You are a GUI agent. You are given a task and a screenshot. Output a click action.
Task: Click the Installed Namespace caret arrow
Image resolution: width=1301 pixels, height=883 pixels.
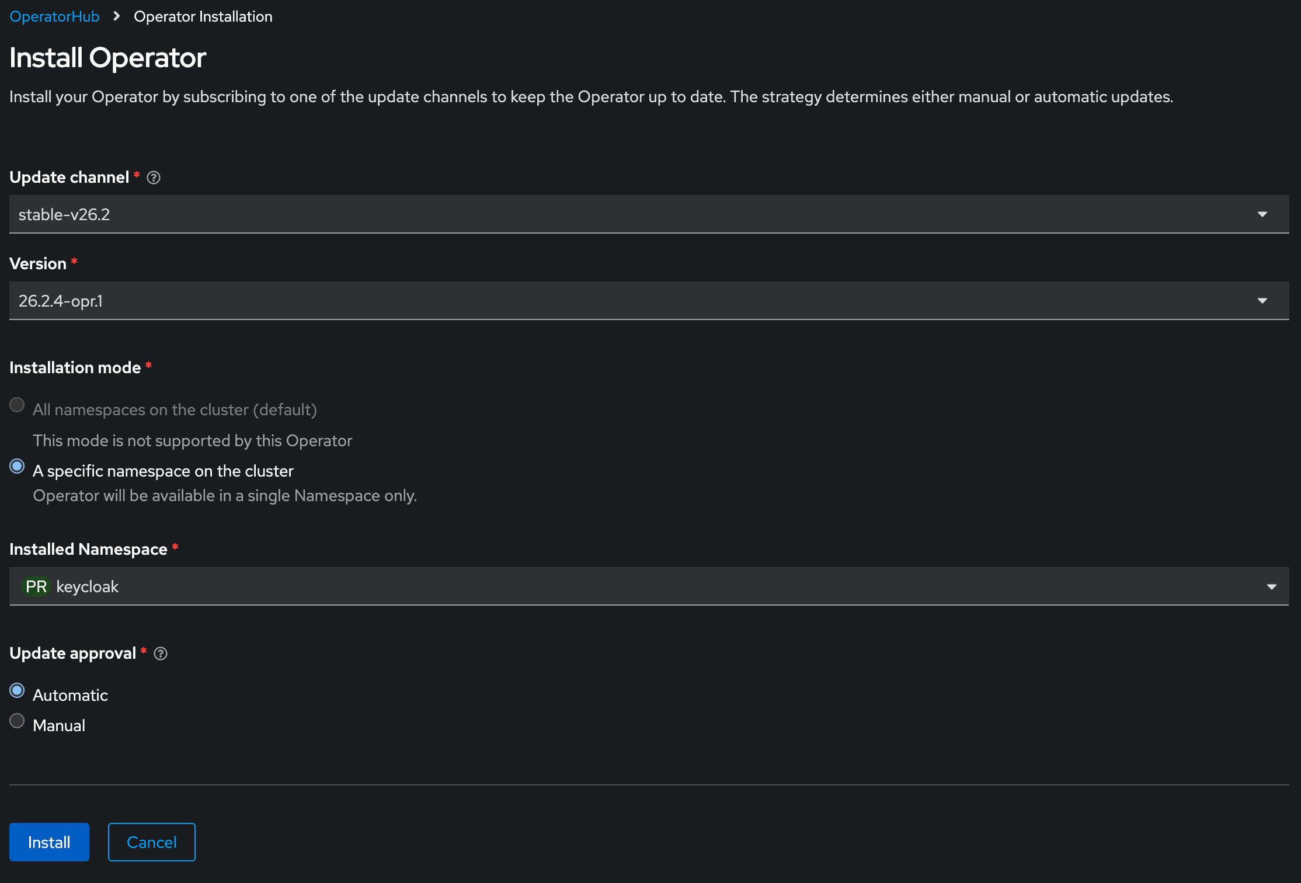click(x=1271, y=586)
